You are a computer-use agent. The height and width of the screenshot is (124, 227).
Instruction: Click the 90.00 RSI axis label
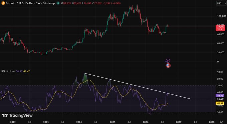(x=220, y=72)
